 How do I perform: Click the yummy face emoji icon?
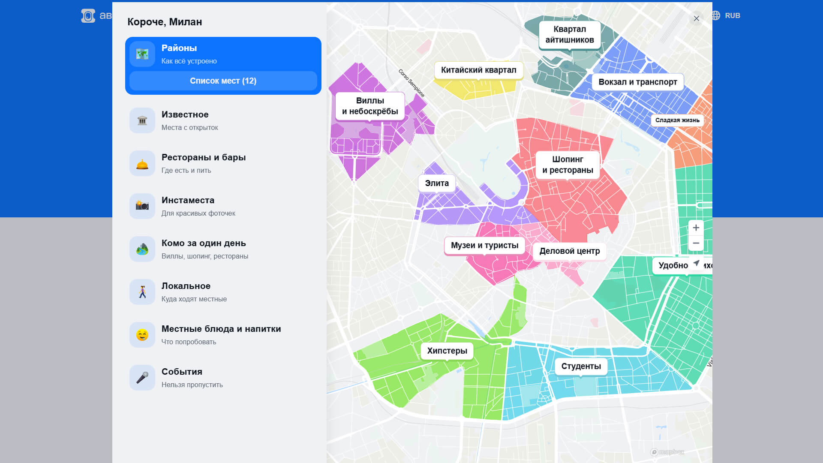pyautogui.click(x=142, y=335)
